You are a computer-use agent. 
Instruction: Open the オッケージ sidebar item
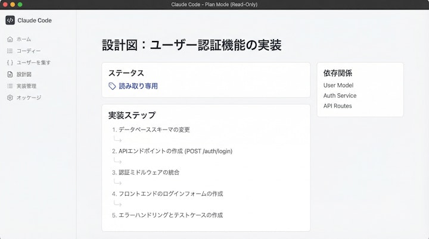click(29, 98)
